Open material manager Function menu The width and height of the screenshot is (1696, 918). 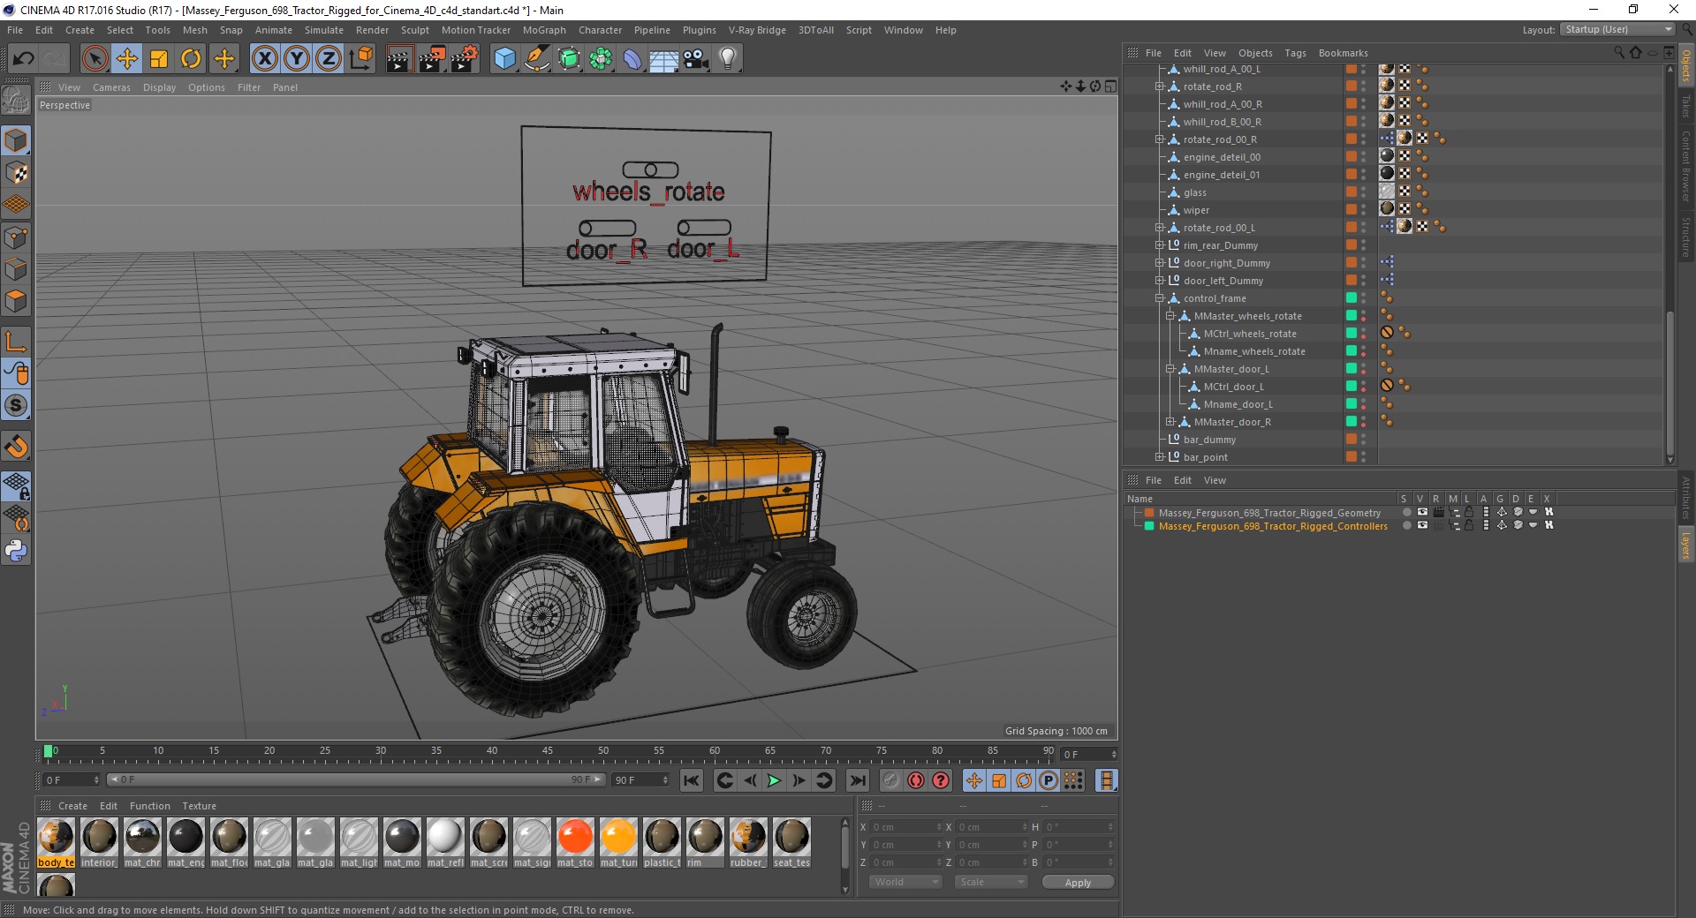(x=150, y=806)
